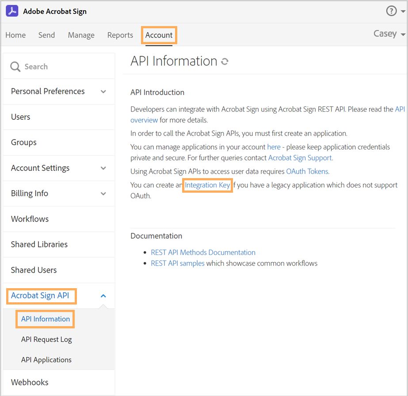408x396 pixels.
Task: Click the magnifier search icon in sidebar
Action: 15,67
